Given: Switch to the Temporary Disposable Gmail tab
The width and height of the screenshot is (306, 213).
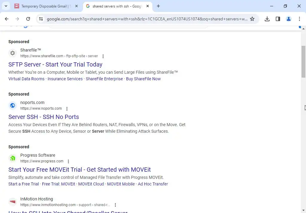Looking at the screenshot, I should pyautogui.click(x=46, y=6).
